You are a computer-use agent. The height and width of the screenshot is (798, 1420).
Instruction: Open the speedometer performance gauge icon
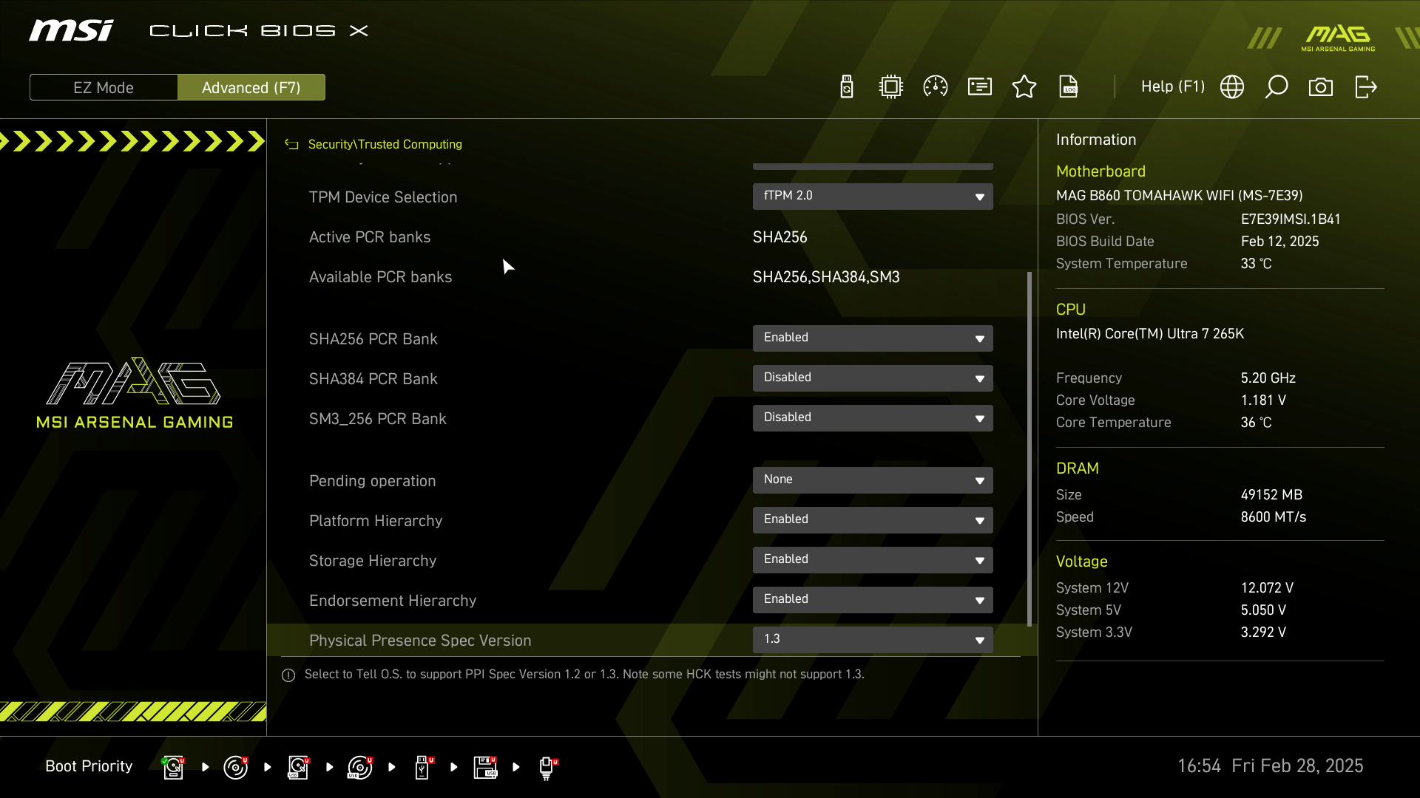pyautogui.click(x=936, y=87)
